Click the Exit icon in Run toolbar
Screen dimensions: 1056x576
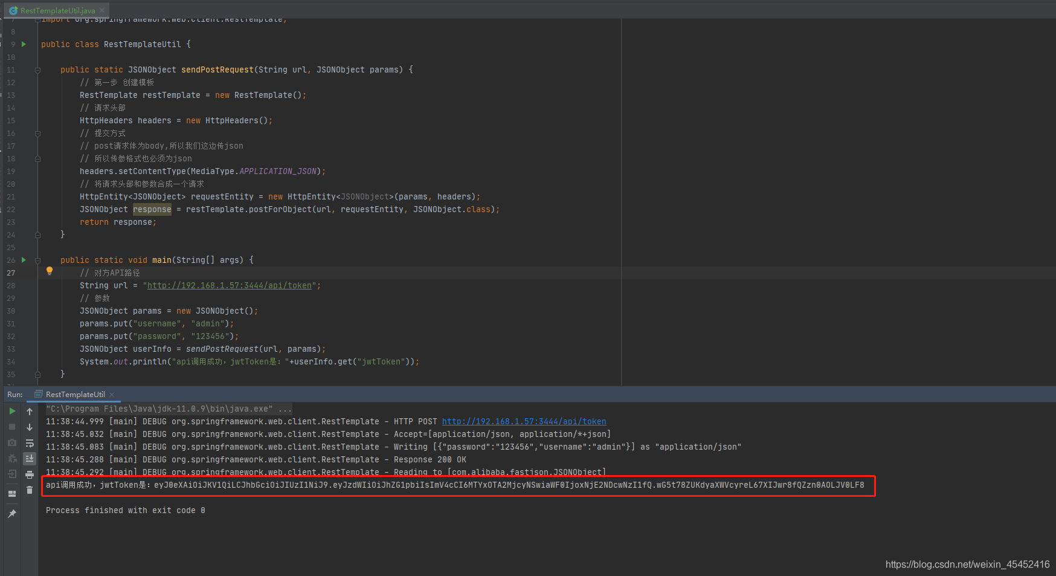[x=12, y=474]
